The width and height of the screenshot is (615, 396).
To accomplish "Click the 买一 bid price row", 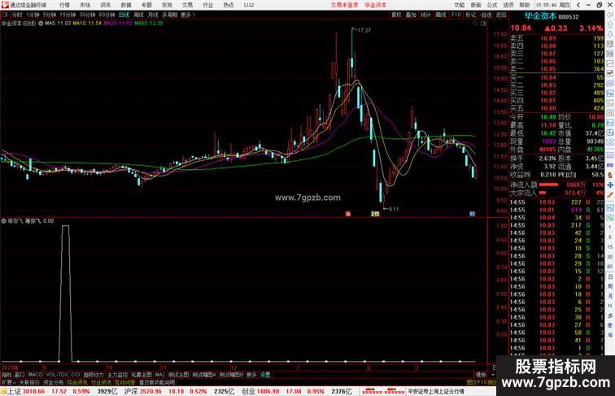I will (557, 77).
